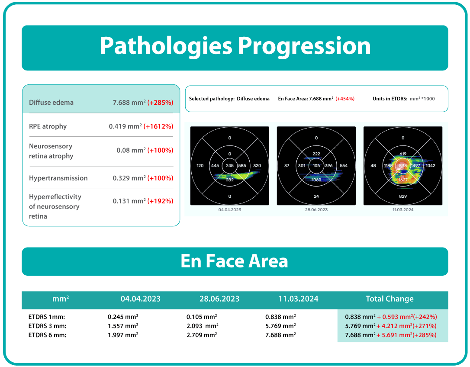This screenshot has height=367, width=470.
Task: Click the ETDRS 1mm row label
Action: point(47,317)
